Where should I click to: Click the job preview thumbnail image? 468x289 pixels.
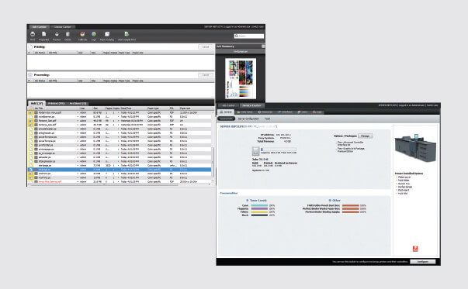click(x=241, y=79)
